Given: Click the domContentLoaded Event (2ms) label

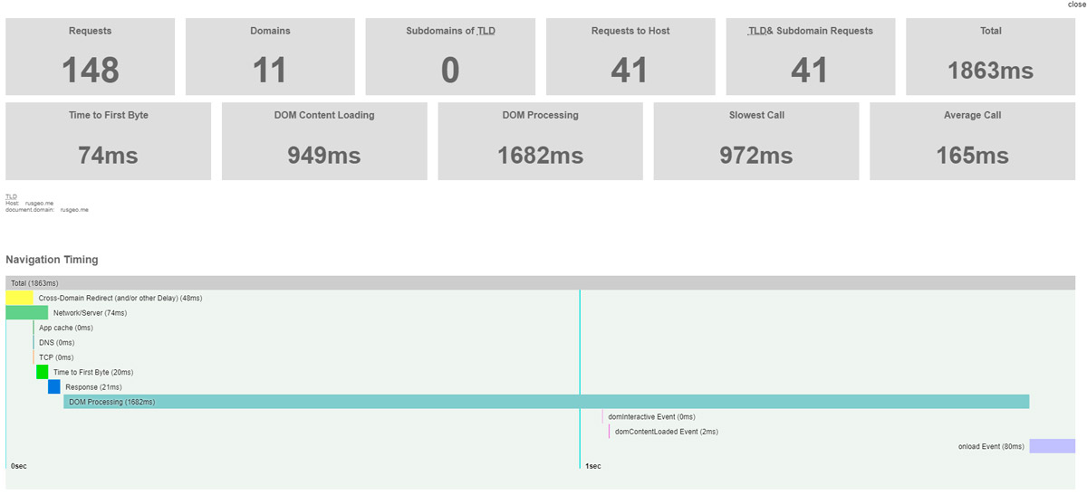Looking at the screenshot, I should (x=666, y=432).
